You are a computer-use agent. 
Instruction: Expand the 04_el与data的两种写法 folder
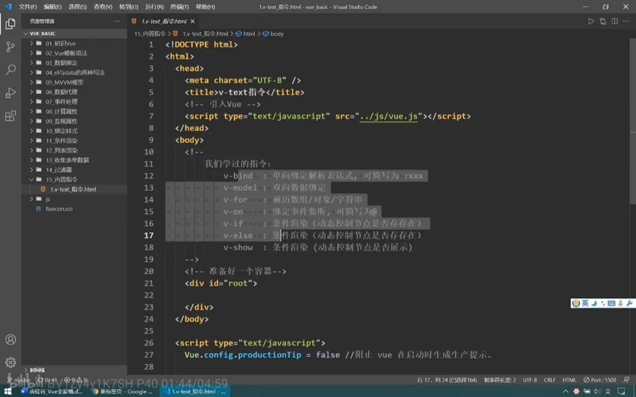pos(75,72)
